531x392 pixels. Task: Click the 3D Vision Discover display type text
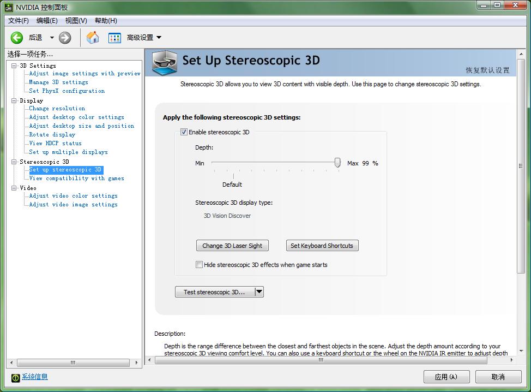click(x=227, y=216)
